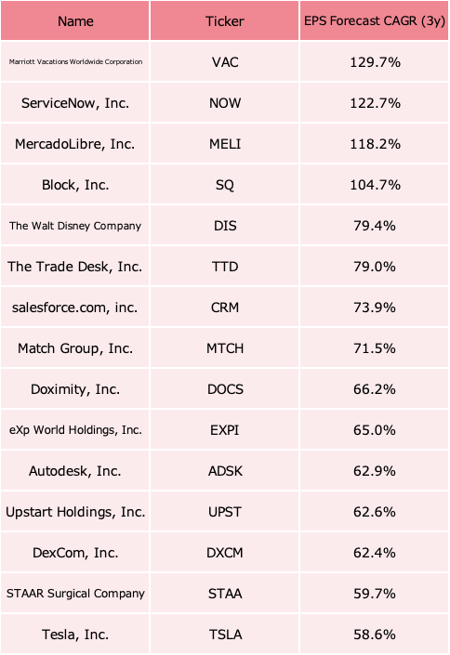
Task: Select the EXPI ticker cell
Action: [225, 430]
